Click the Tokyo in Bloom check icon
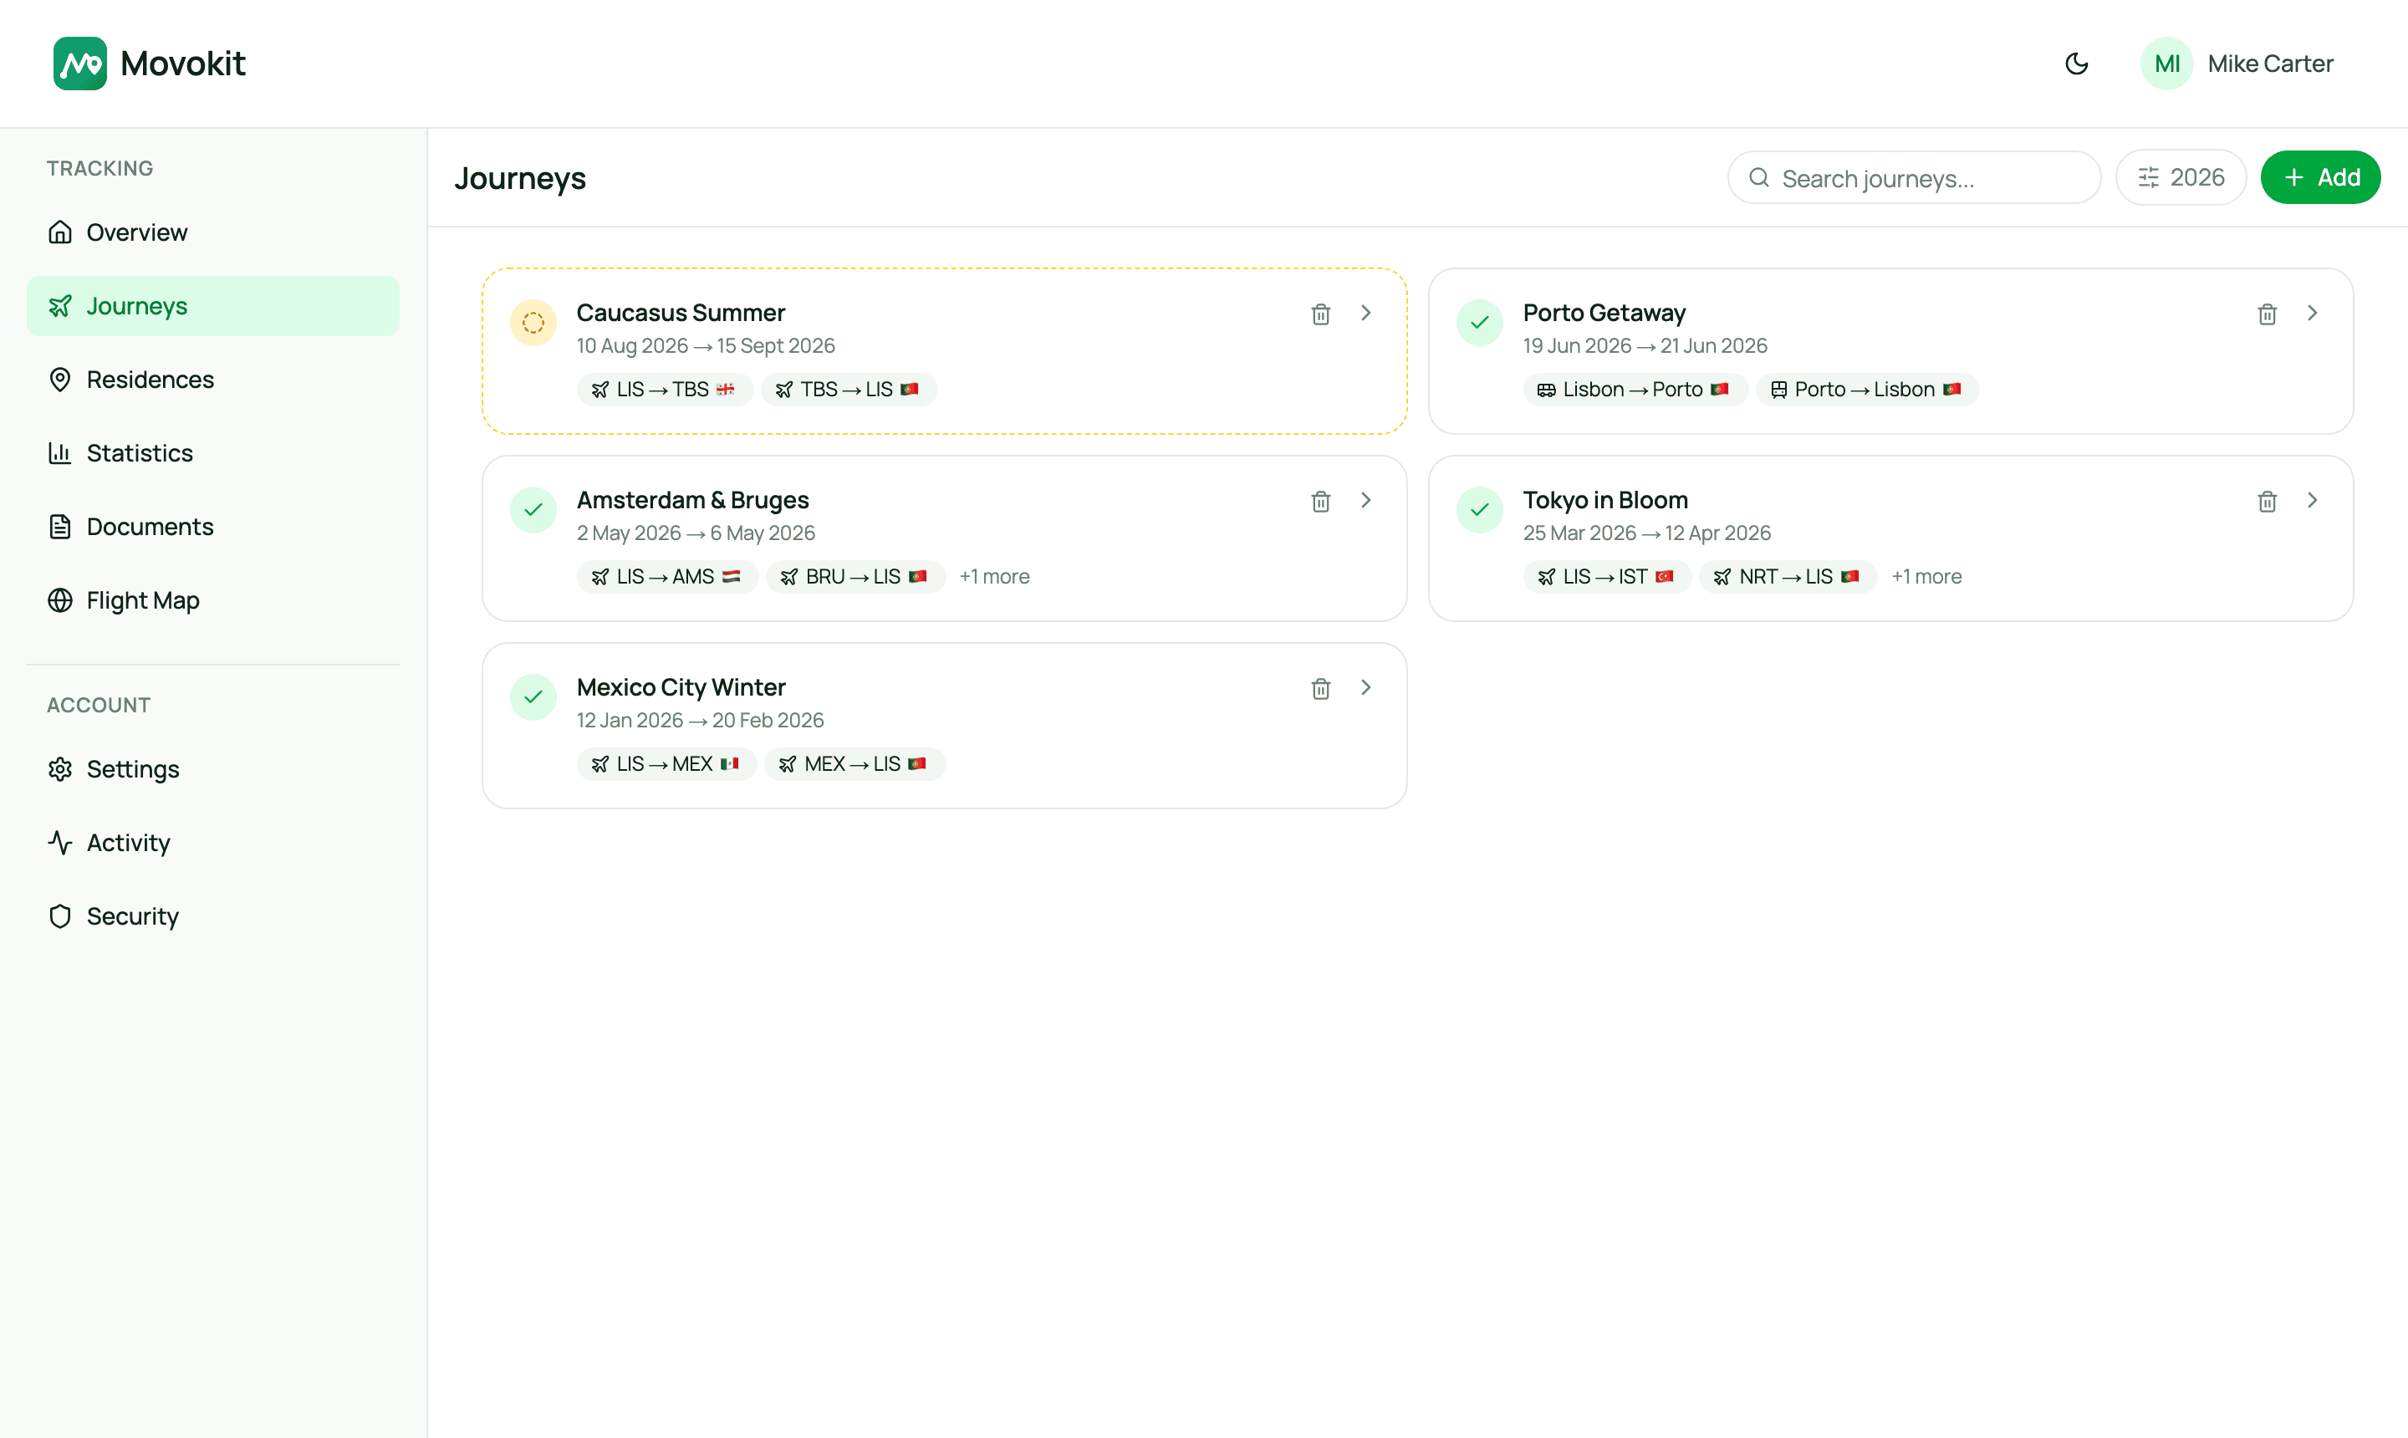Image resolution: width=2408 pixels, height=1438 pixels. coord(1480,510)
